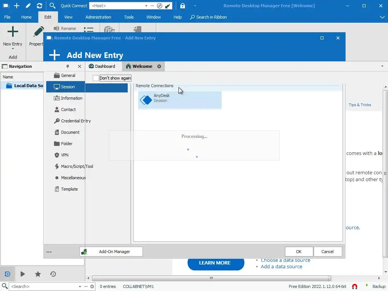Open favorites star in navigation footer
388x291 pixels.
(38, 274)
